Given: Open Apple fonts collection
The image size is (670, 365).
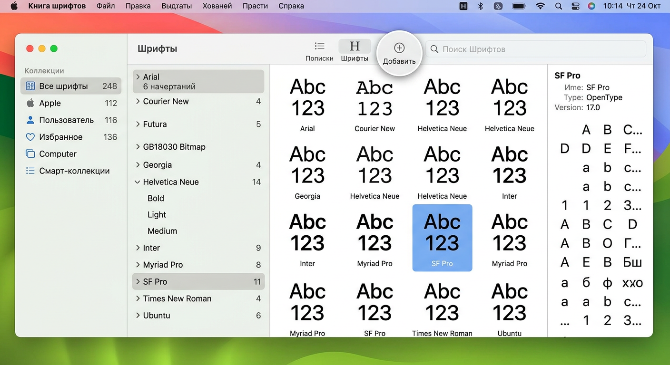Looking at the screenshot, I should (x=49, y=103).
